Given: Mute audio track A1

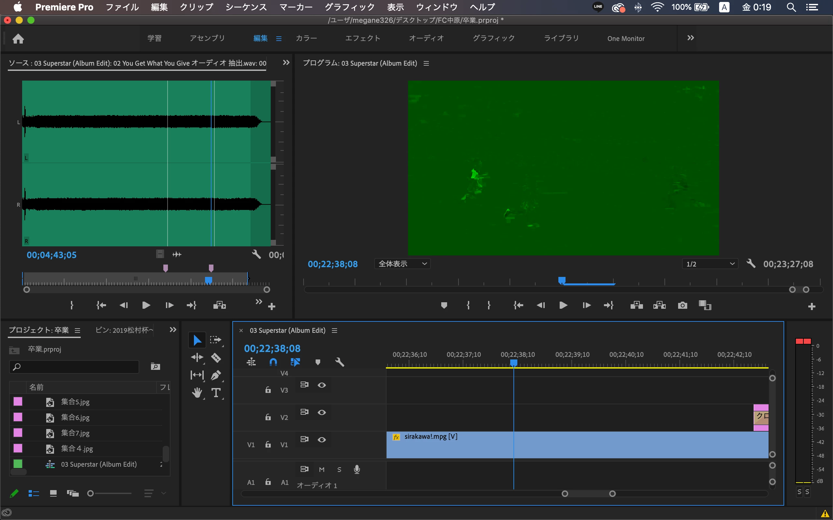Looking at the screenshot, I should click(x=321, y=469).
